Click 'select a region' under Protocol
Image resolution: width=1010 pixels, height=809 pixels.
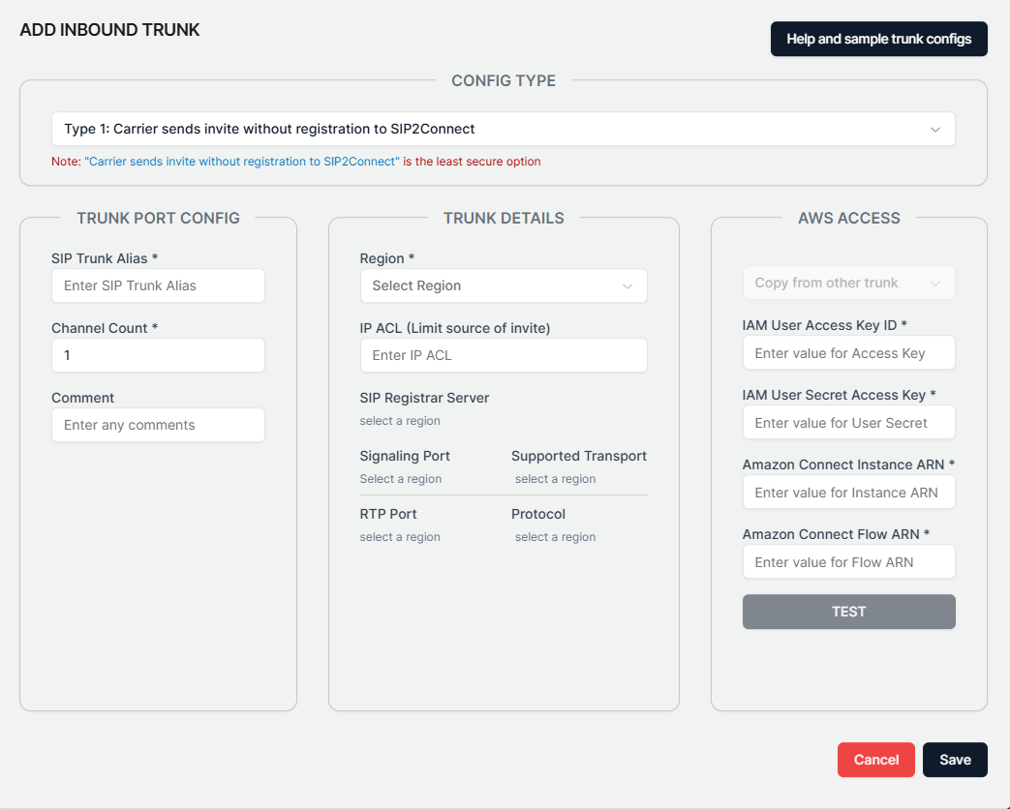555,537
